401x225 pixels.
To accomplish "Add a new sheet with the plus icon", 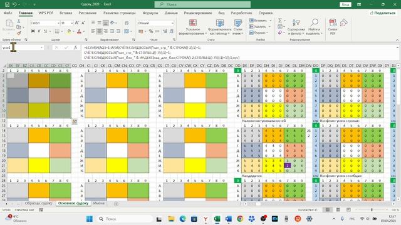I will click(x=116, y=204).
